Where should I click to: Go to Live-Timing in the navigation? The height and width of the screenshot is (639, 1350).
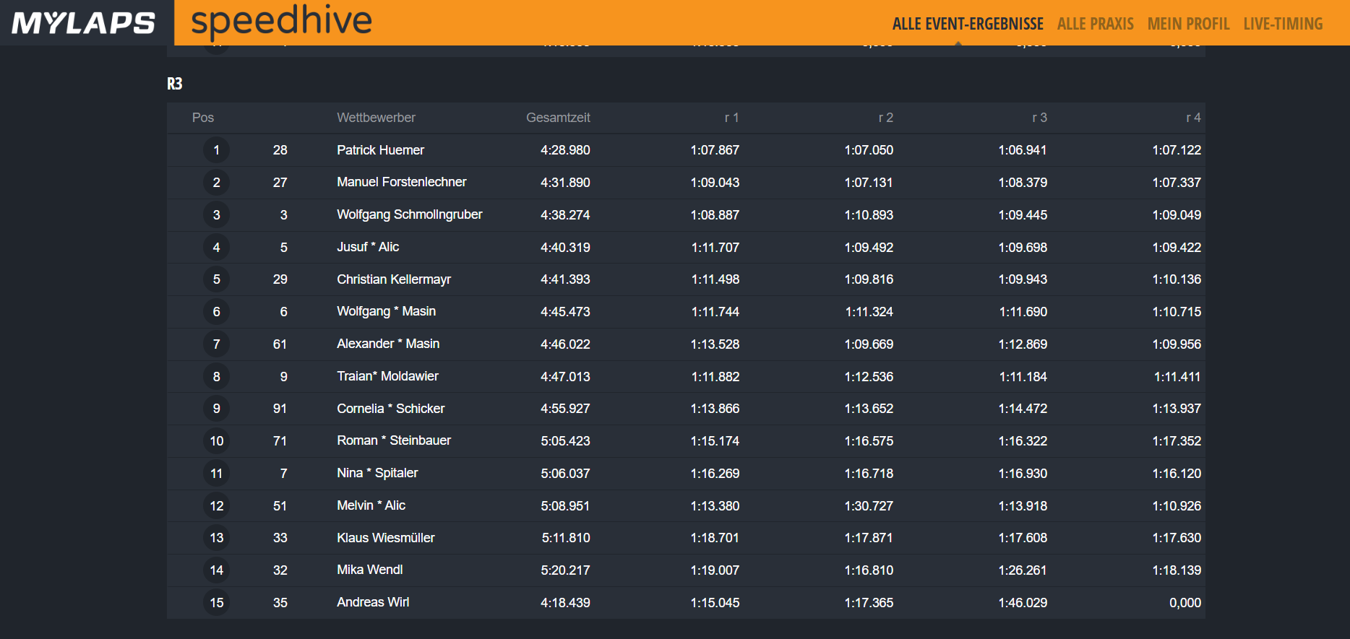point(1283,24)
